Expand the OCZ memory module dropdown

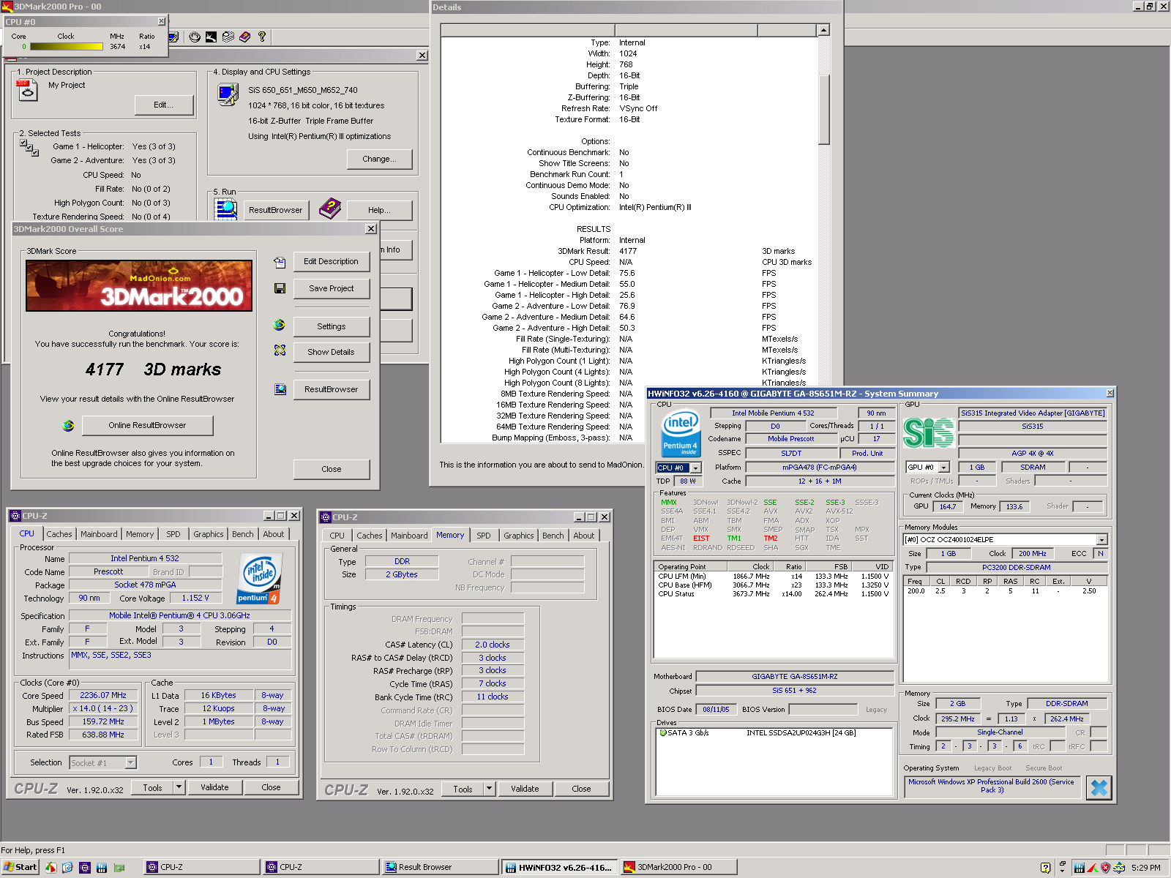[1102, 539]
